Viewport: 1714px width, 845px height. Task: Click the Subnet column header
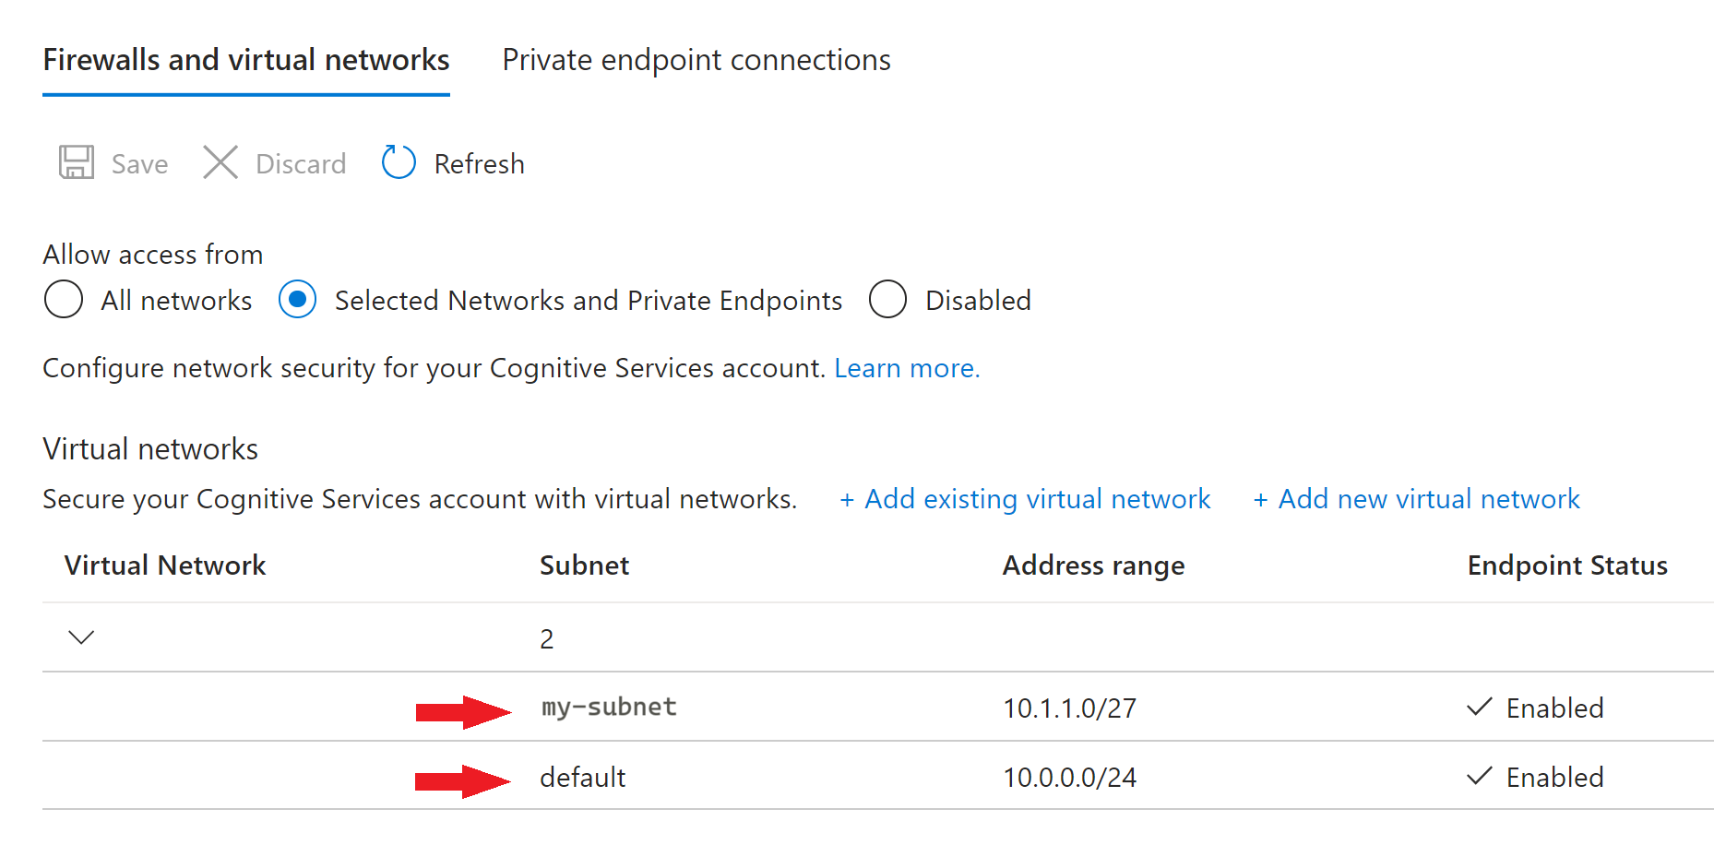584,565
